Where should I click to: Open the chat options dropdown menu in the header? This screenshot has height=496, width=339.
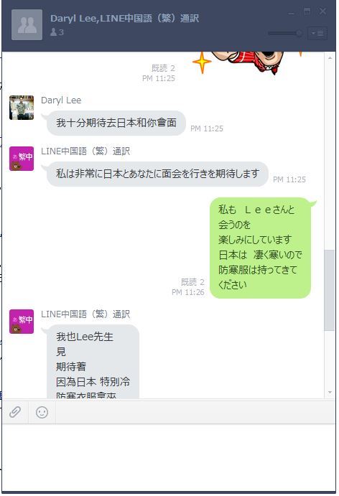(317, 33)
